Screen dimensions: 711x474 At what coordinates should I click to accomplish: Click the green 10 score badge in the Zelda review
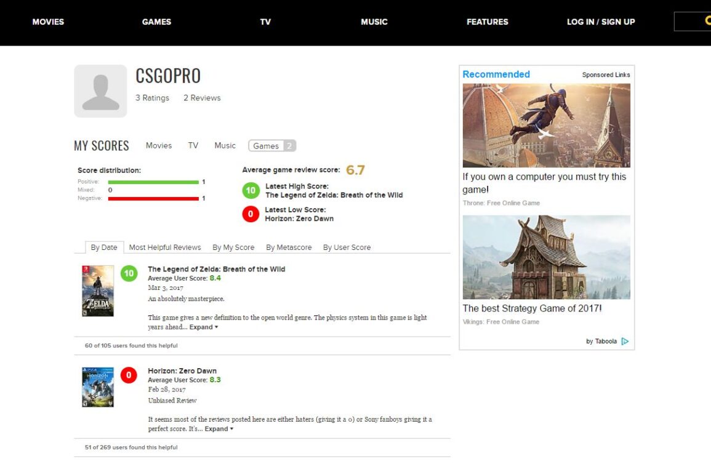pos(129,273)
